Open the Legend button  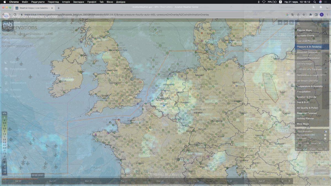click(x=322, y=172)
